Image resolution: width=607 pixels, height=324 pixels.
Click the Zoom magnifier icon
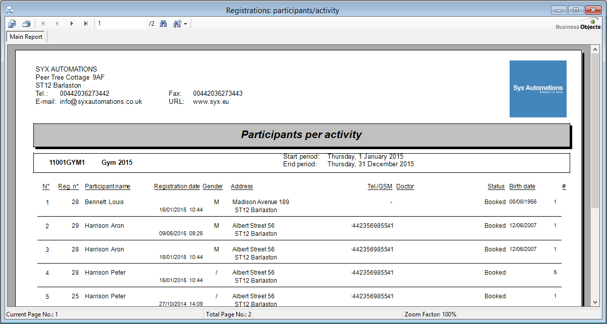point(177,24)
